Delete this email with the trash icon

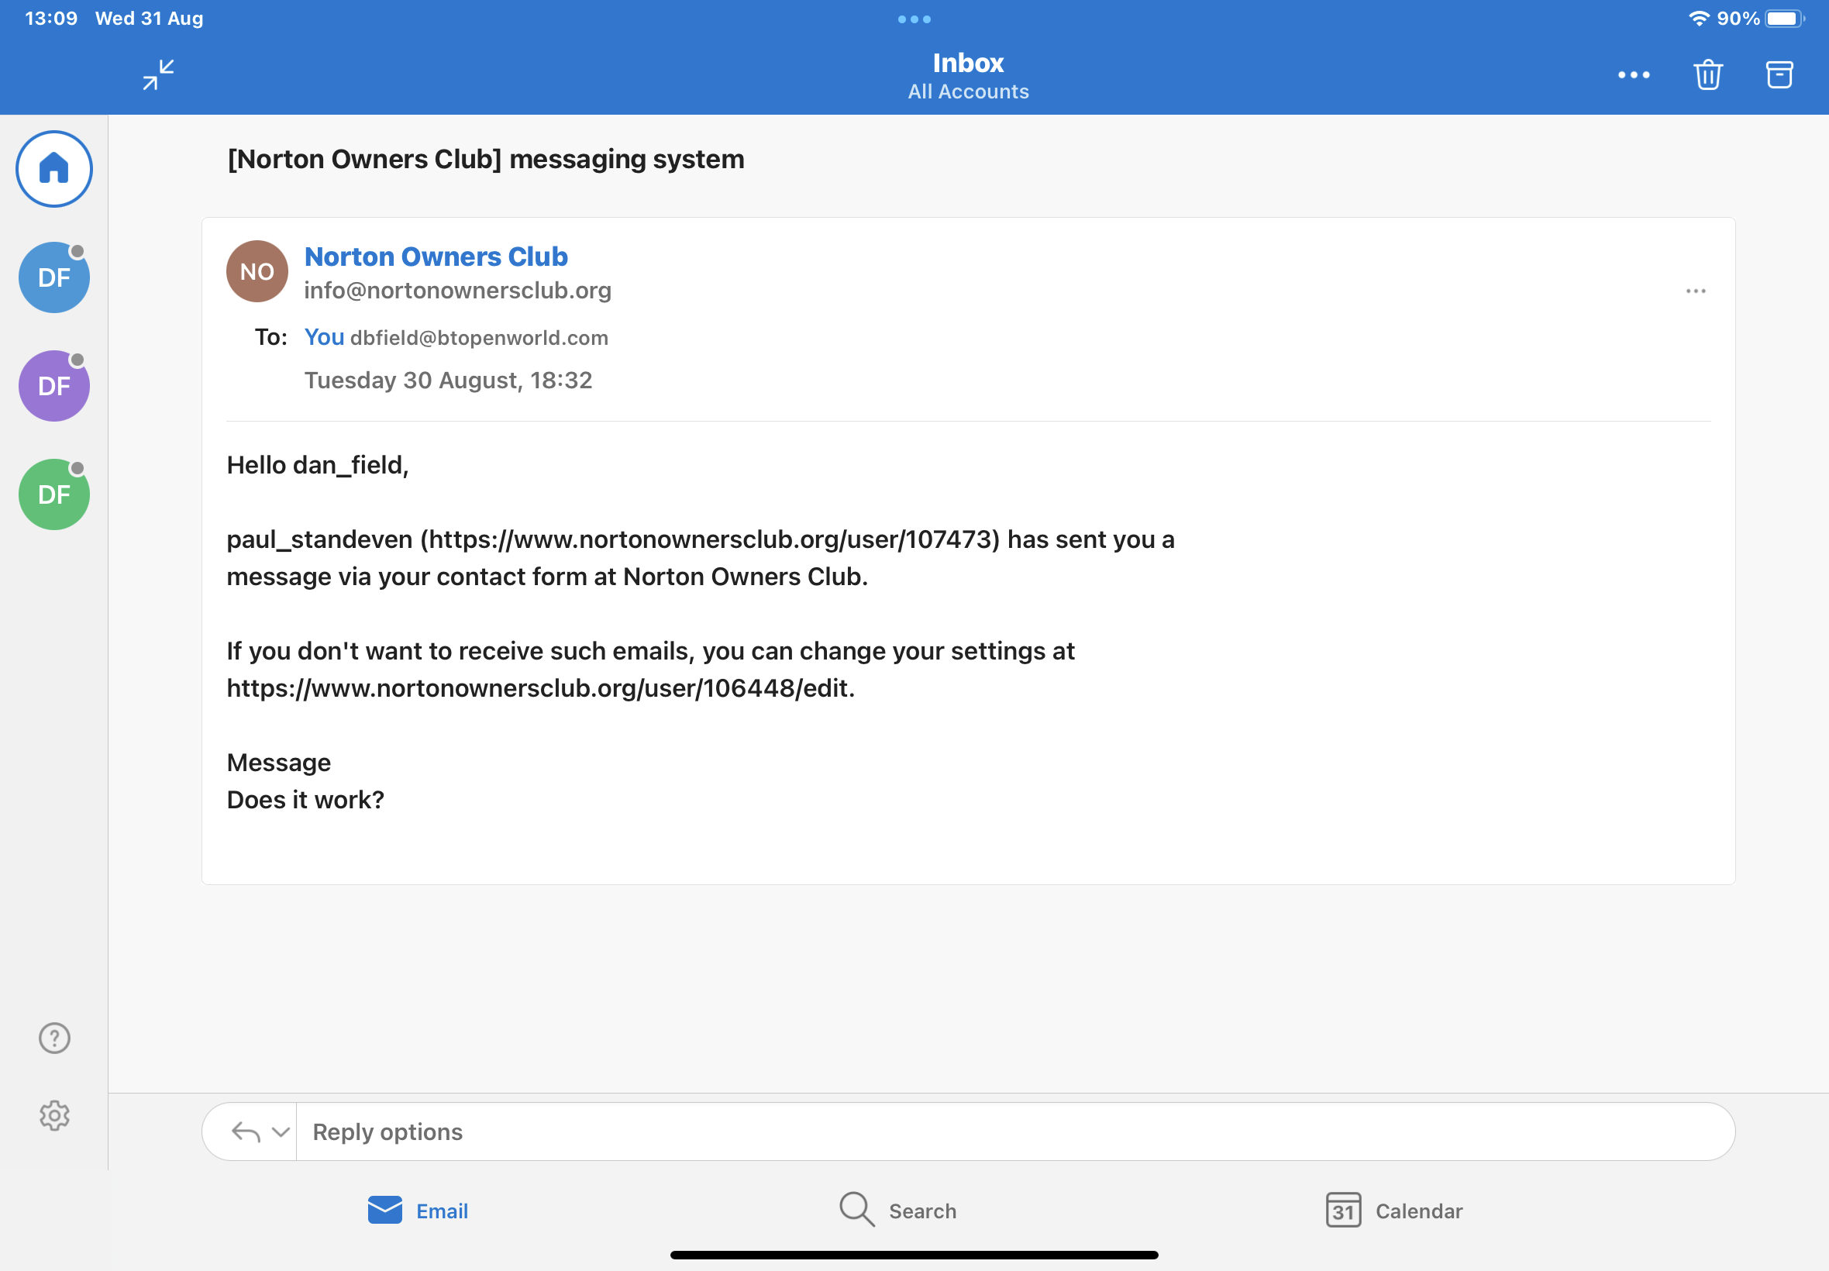click(x=1708, y=75)
